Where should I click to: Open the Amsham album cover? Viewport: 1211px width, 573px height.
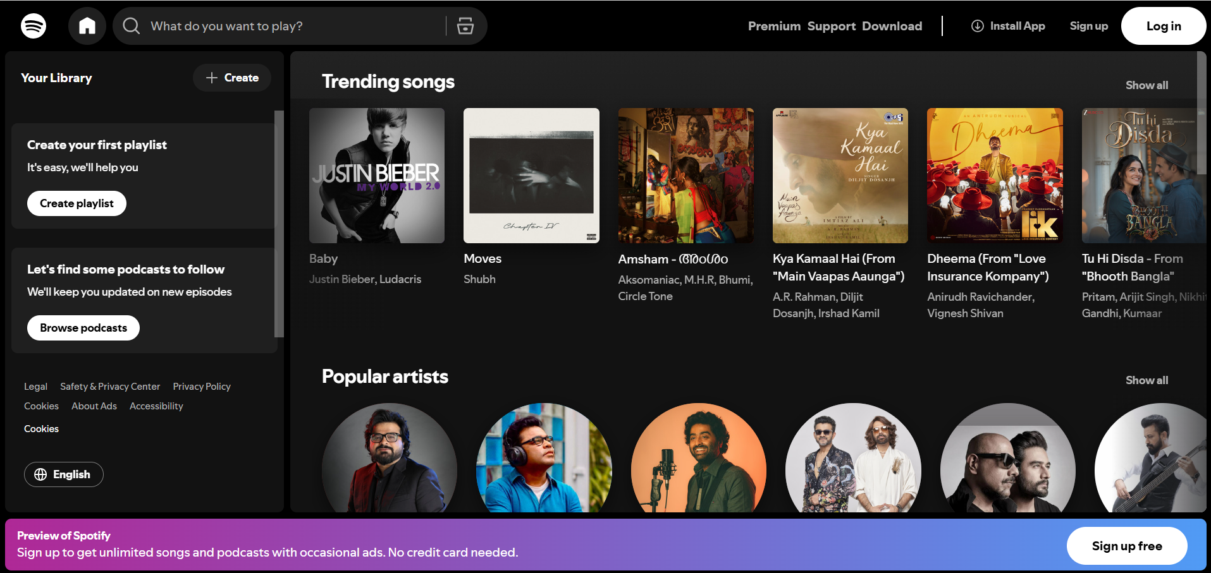click(686, 176)
